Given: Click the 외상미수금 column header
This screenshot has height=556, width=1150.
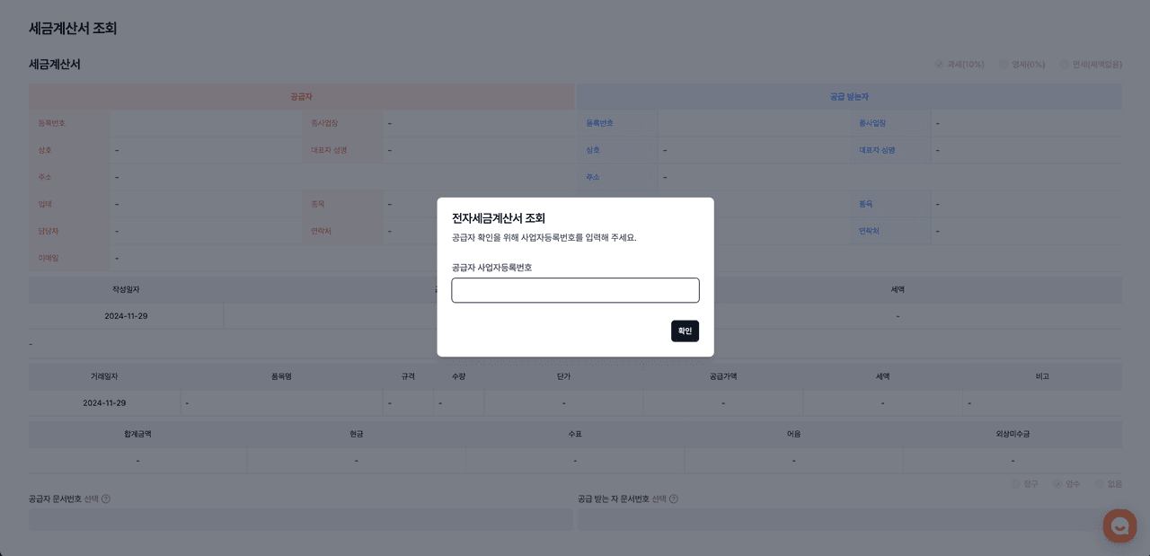Looking at the screenshot, I should (1013, 434).
